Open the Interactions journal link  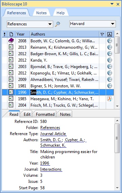[x=51, y=169]
